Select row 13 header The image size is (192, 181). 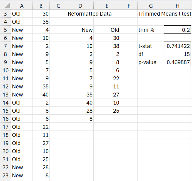point(6,95)
